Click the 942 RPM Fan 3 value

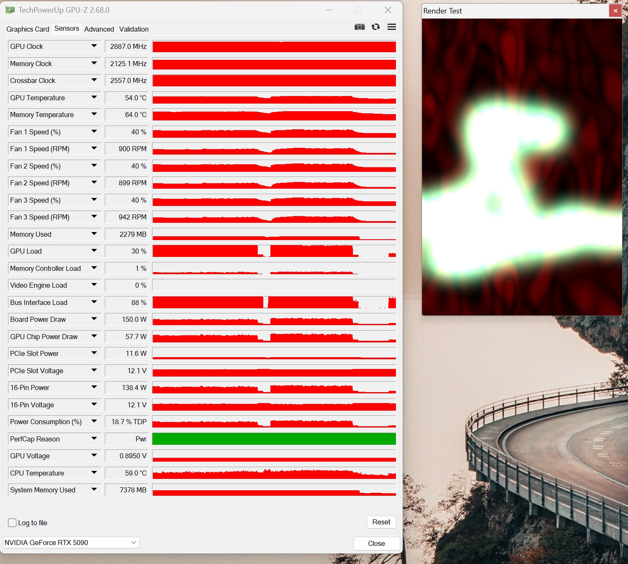[127, 217]
